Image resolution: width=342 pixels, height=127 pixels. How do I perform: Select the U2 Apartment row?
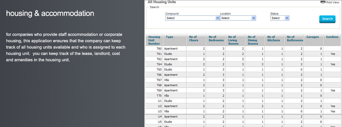pos(243,106)
